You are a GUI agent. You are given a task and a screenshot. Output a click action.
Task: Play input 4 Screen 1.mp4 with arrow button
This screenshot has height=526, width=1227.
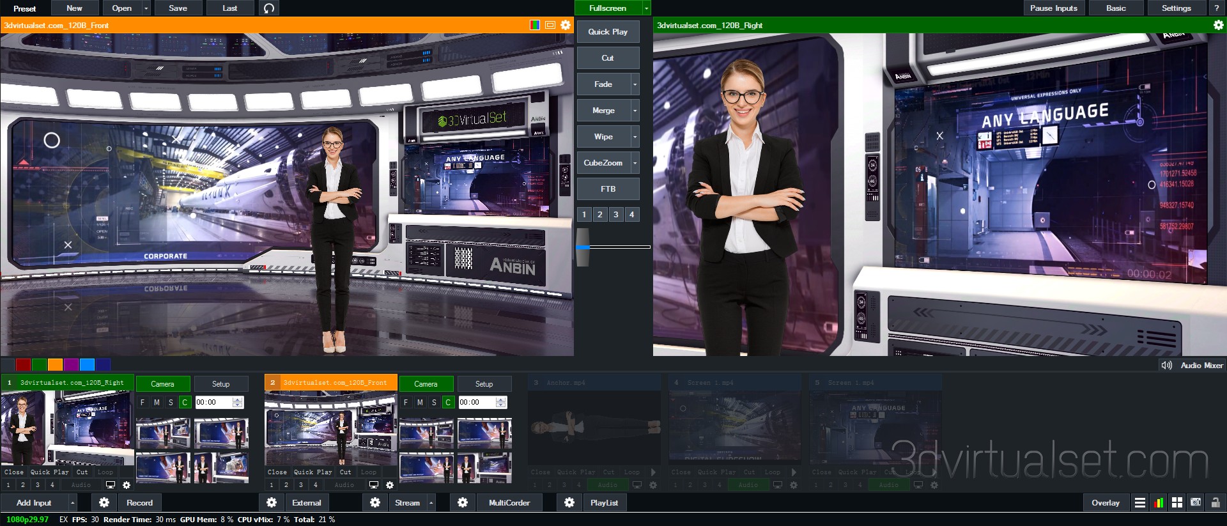794,472
